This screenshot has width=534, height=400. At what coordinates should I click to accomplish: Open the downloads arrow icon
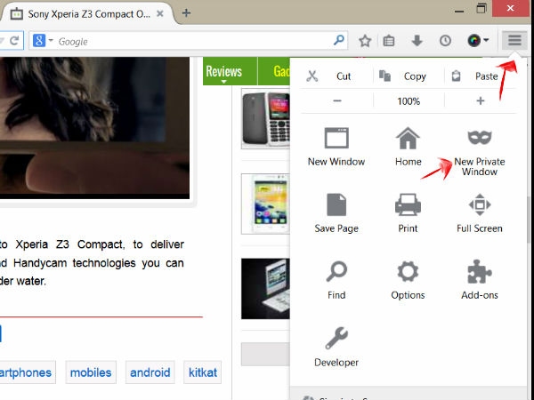click(x=417, y=41)
